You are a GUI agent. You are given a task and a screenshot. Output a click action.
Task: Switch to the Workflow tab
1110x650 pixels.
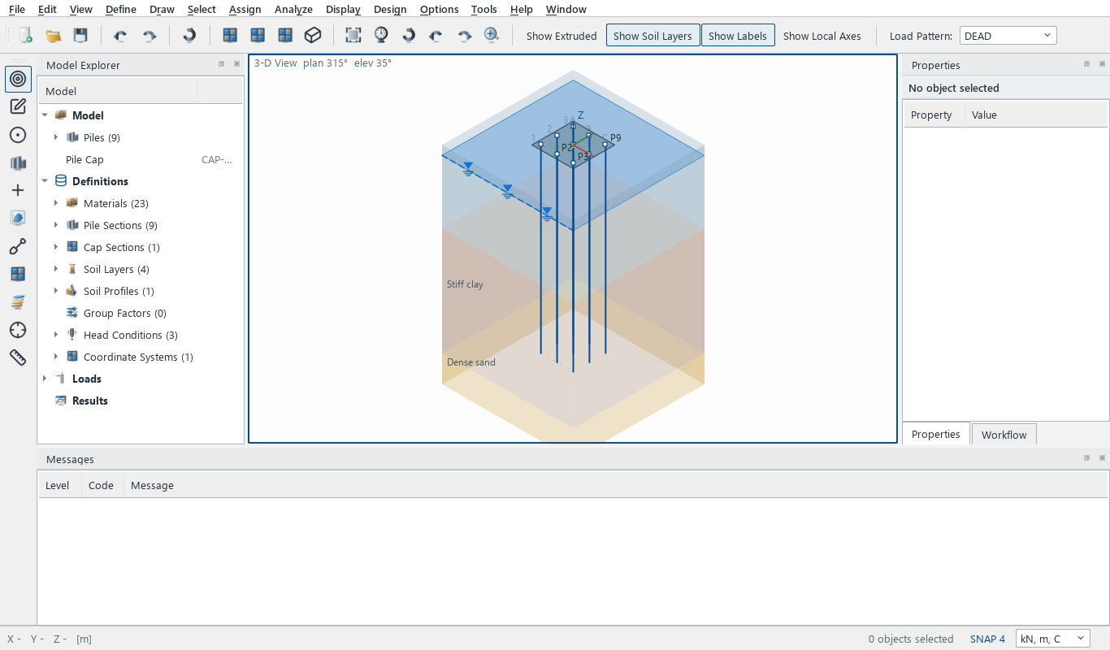click(1004, 435)
